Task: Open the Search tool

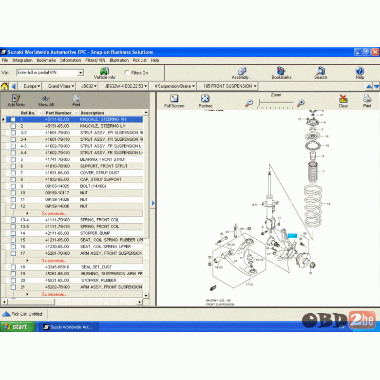Action: click(x=321, y=74)
